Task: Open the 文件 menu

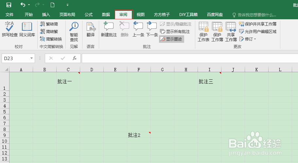Action: pyautogui.click(x=9, y=15)
